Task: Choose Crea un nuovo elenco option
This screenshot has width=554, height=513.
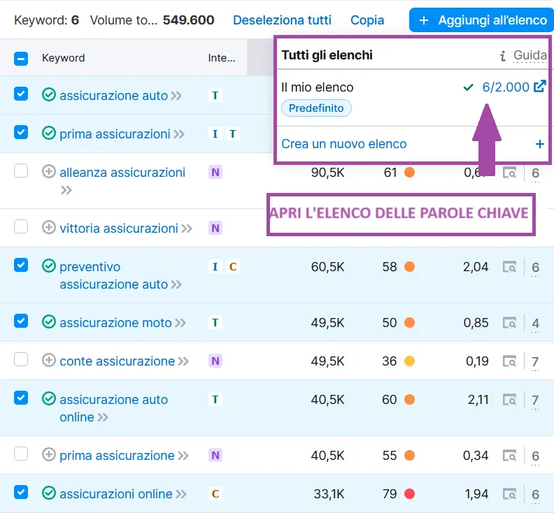Action: pos(343,144)
